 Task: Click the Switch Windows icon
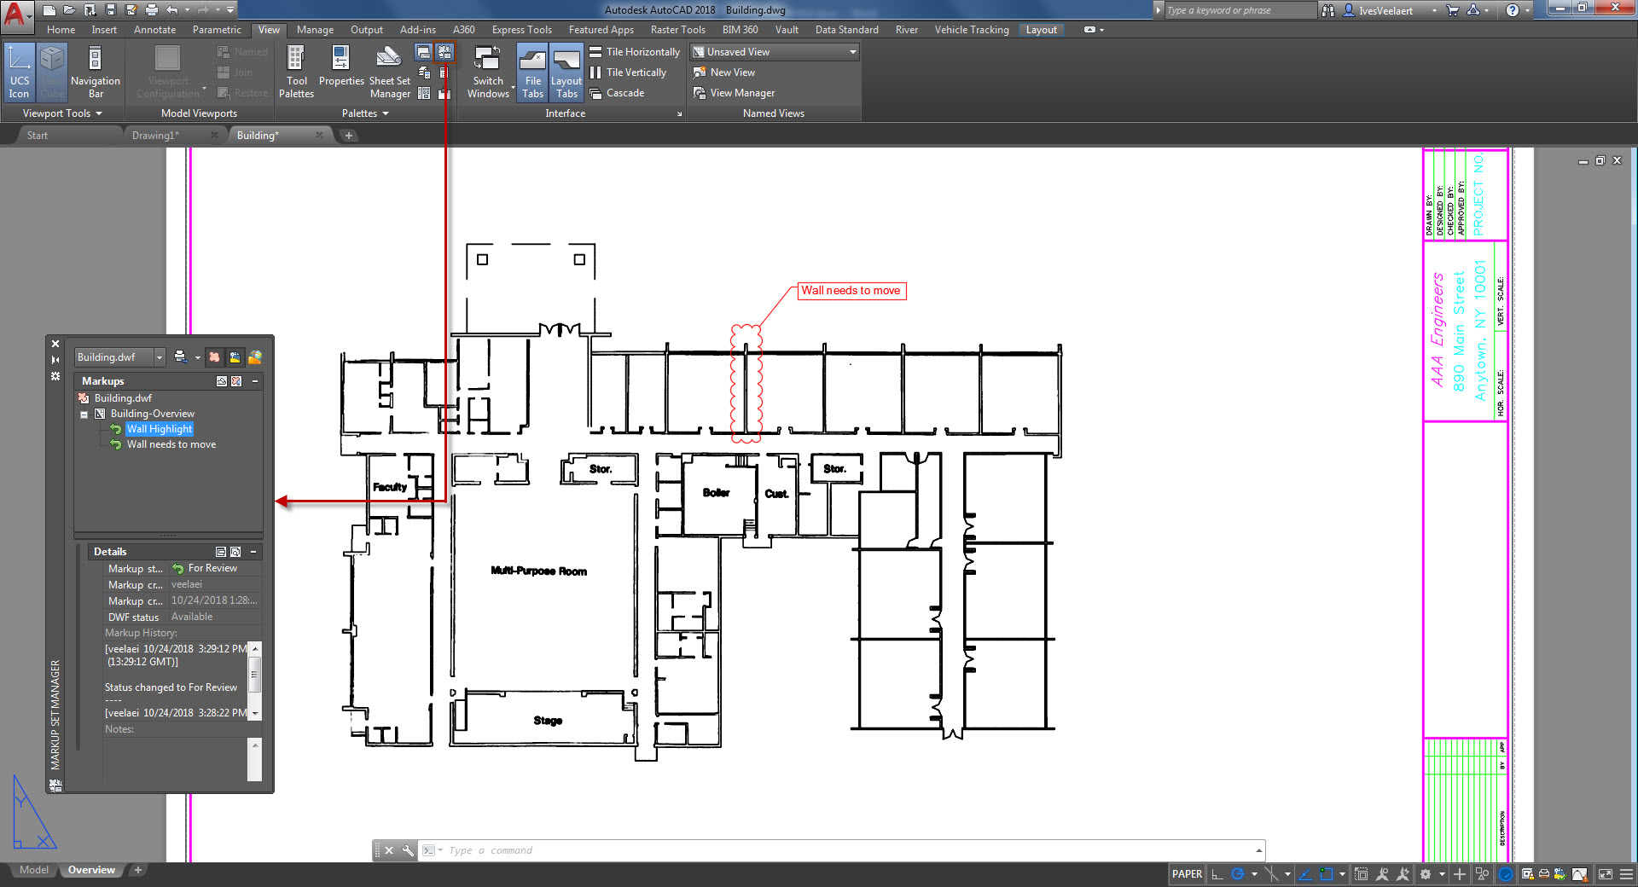coord(487,72)
